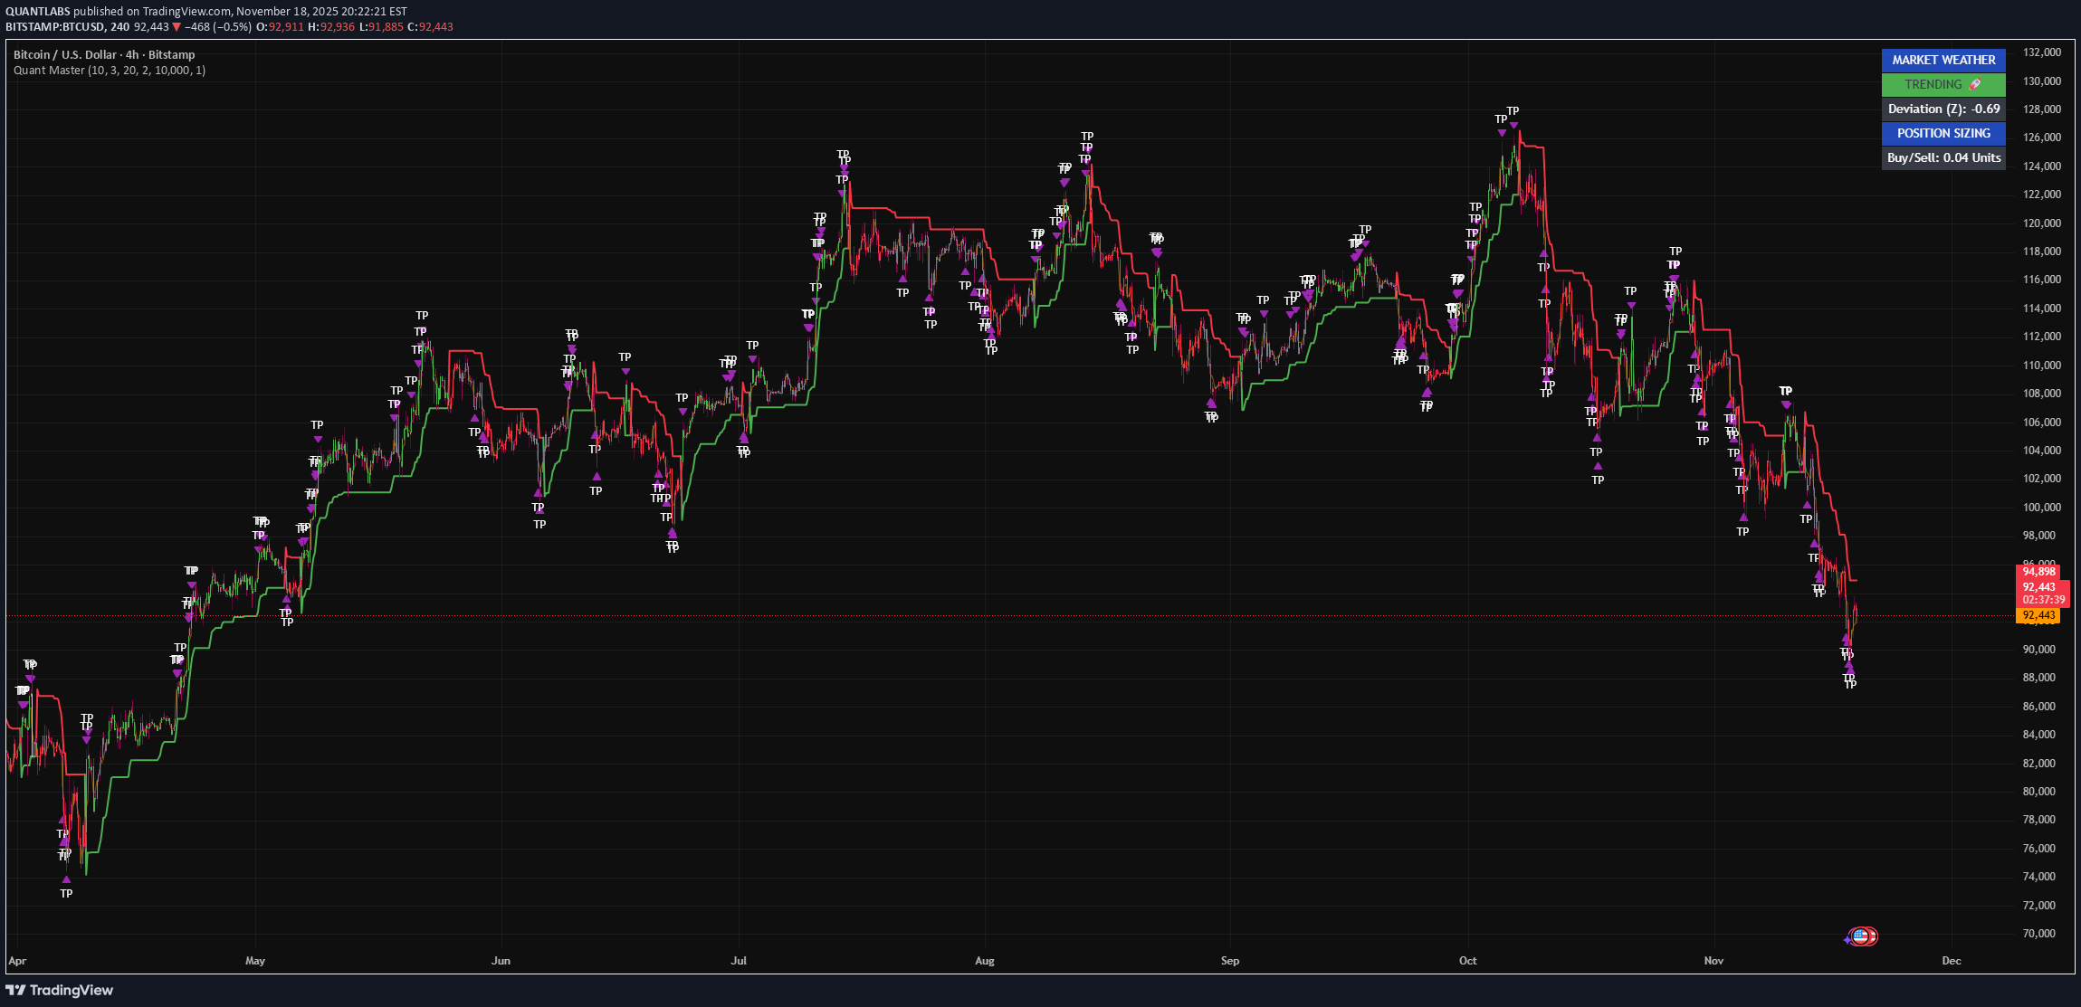Select the Deviation (Z): -0.69 cell
The height and width of the screenshot is (1007, 2081).
pos(1943,109)
